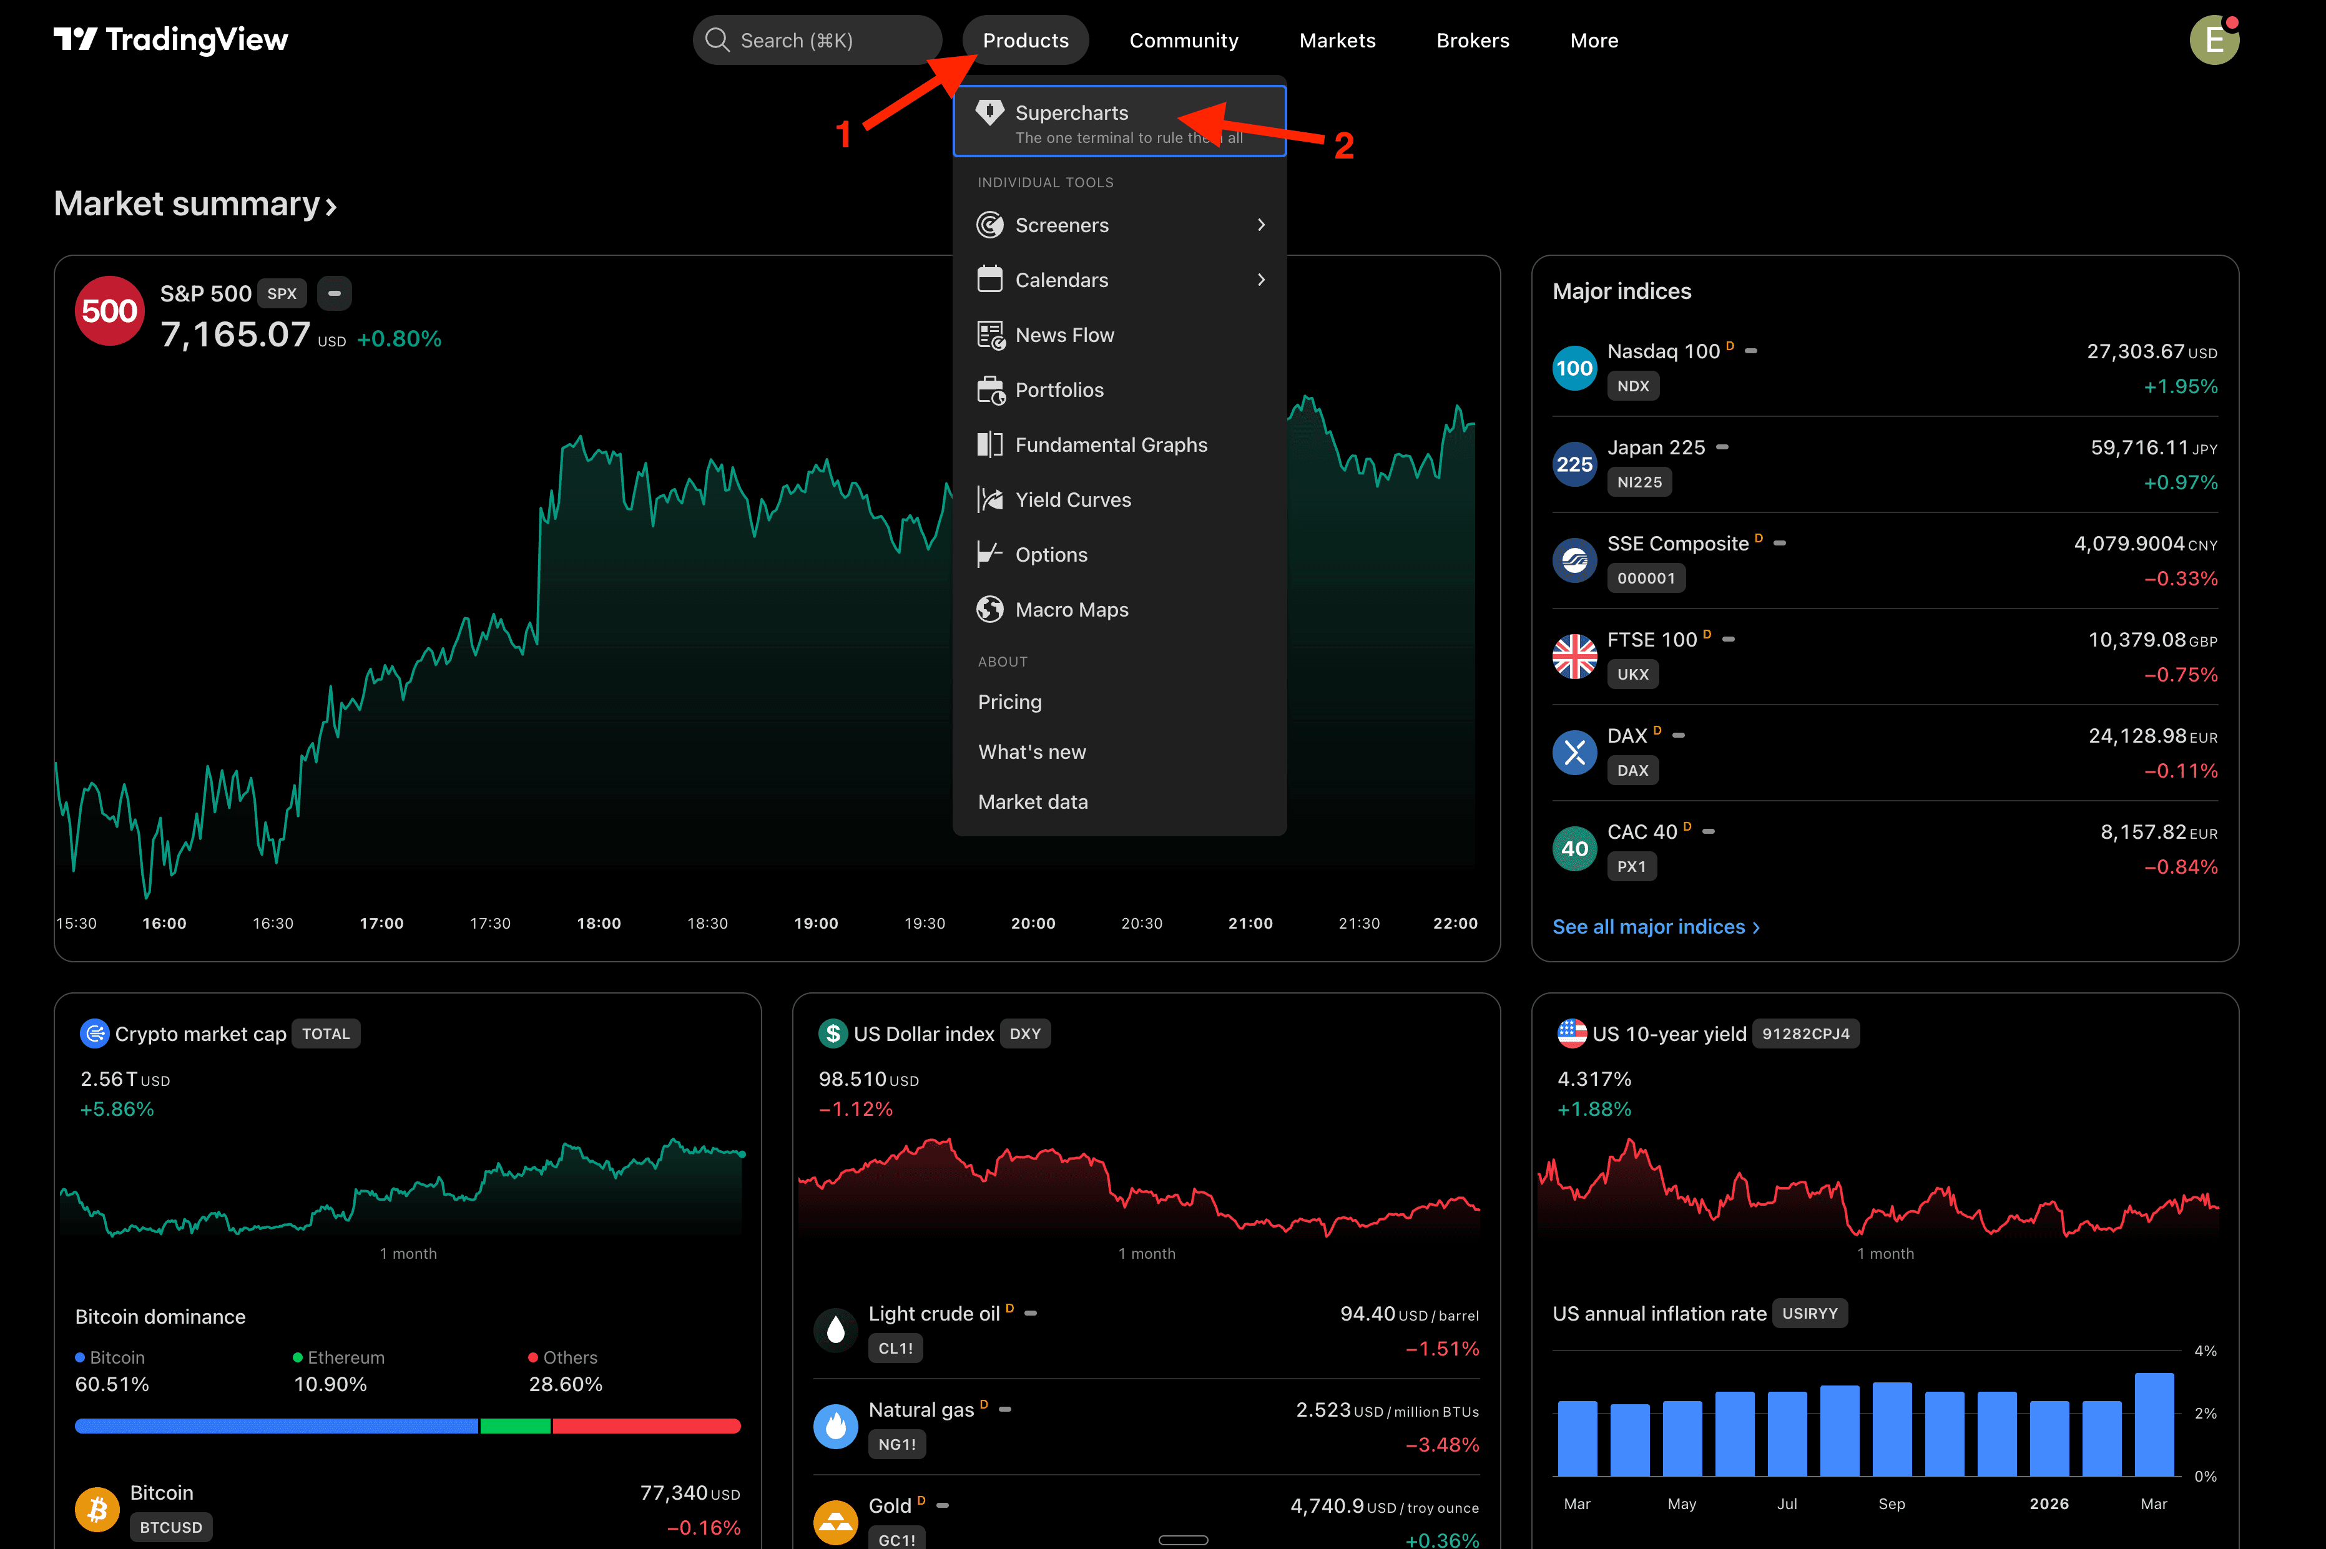Click See all major indices link
Viewport: 2326px width, 1549px height.
[1656, 927]
